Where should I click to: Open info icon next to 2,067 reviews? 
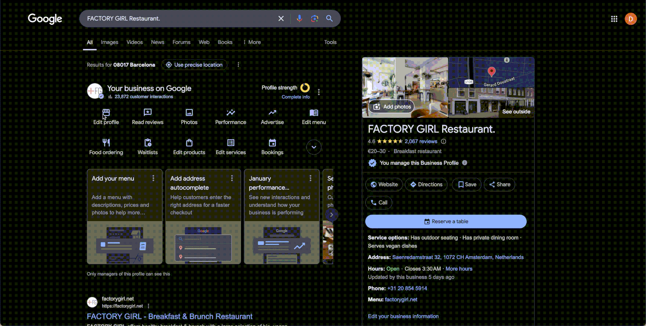[x=443, y=141]
